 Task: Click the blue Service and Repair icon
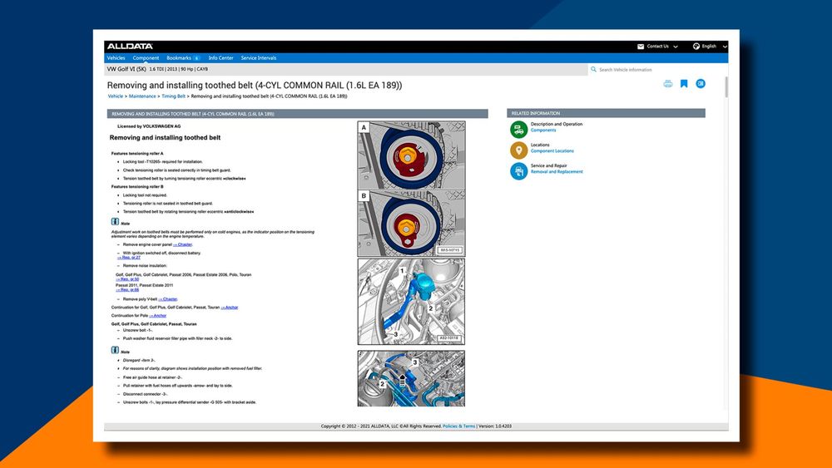tap(519, 171)
